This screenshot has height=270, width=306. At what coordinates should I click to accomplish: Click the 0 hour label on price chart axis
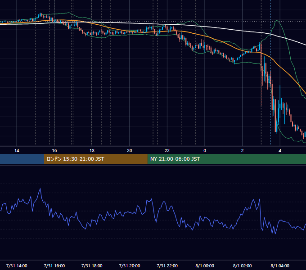205,151
